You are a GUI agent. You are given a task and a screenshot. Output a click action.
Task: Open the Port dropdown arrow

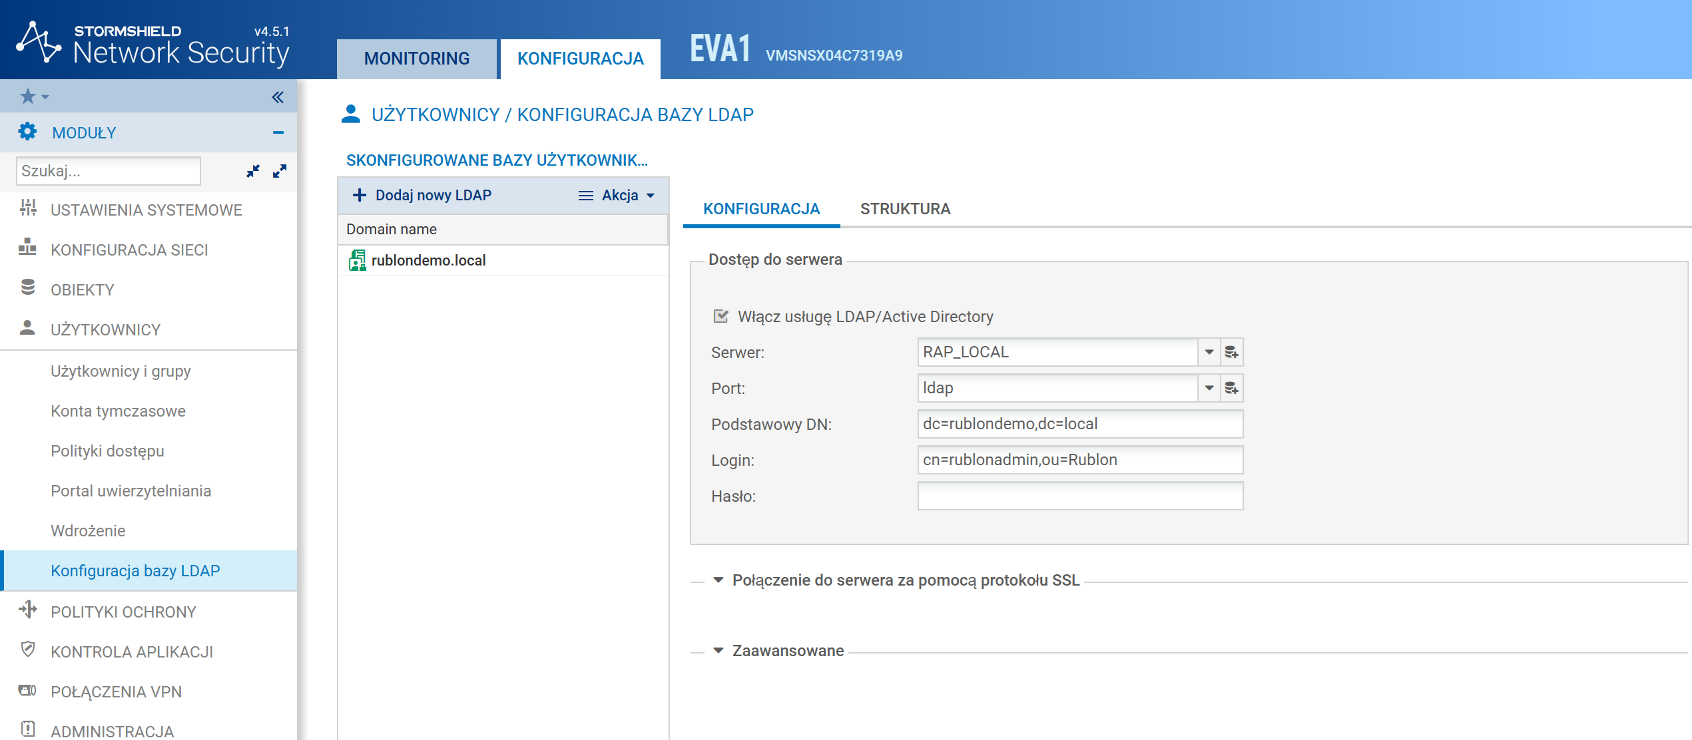point(1209,388)
